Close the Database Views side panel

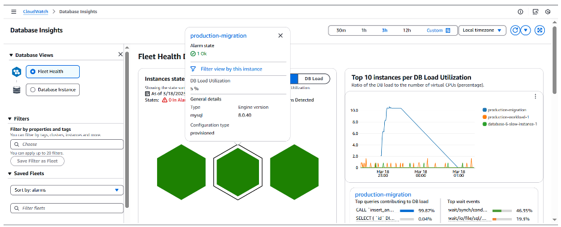tap(120, 54)
